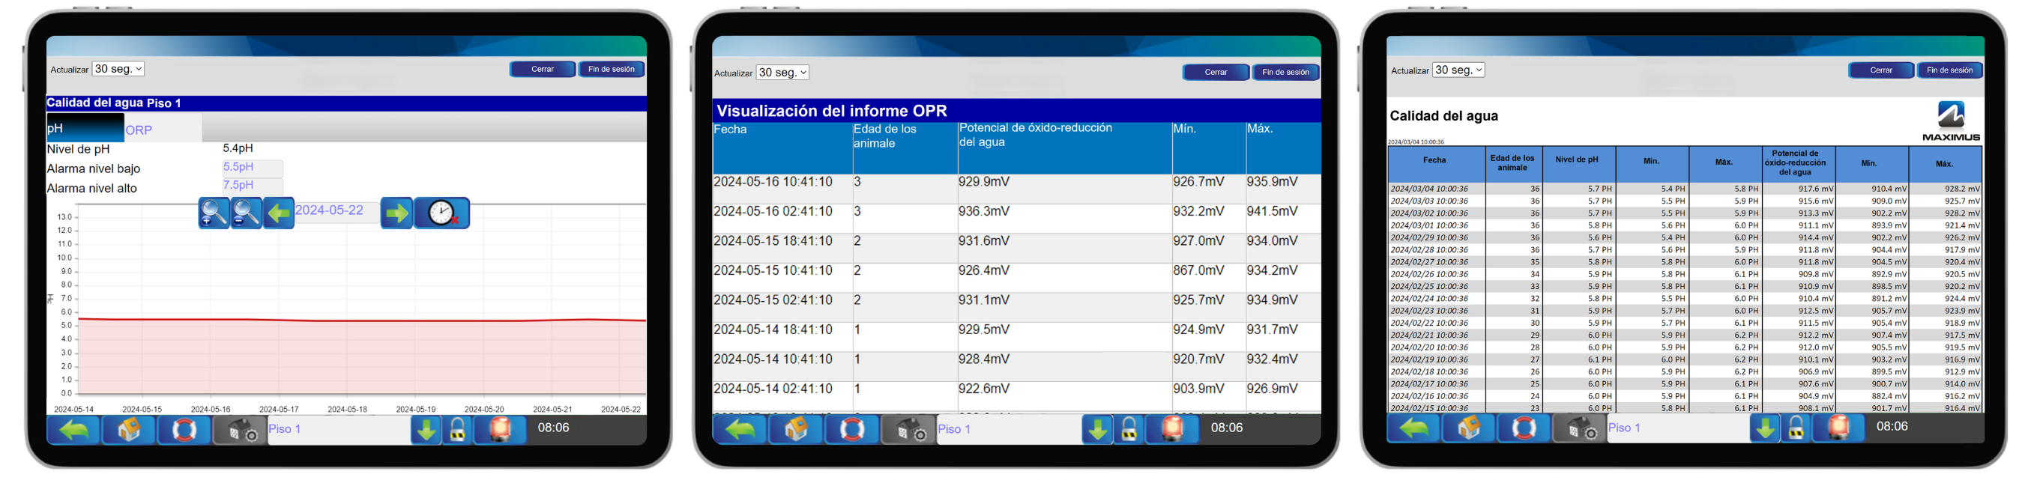Image resolution: width=2028 pixels, height=480 pixels.
Task: Click the Maximus logo in right tablet
Action: point(1951,121)
